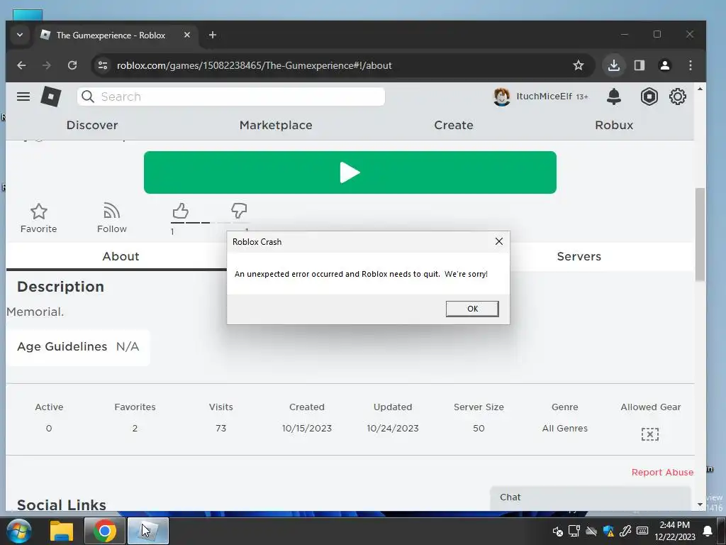Click the URL in the address bar
Image resolution: width=726 pixels, height=545 pixels.
[255, 65]
